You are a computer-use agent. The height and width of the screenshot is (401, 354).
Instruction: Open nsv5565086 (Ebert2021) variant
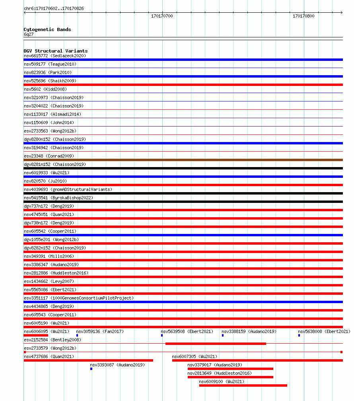tap(50, 290)
